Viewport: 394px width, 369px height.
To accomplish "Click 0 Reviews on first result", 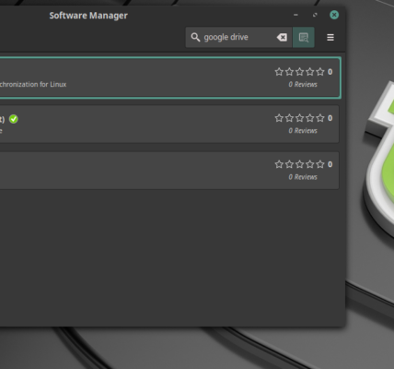I will click(x=303, y=84).
